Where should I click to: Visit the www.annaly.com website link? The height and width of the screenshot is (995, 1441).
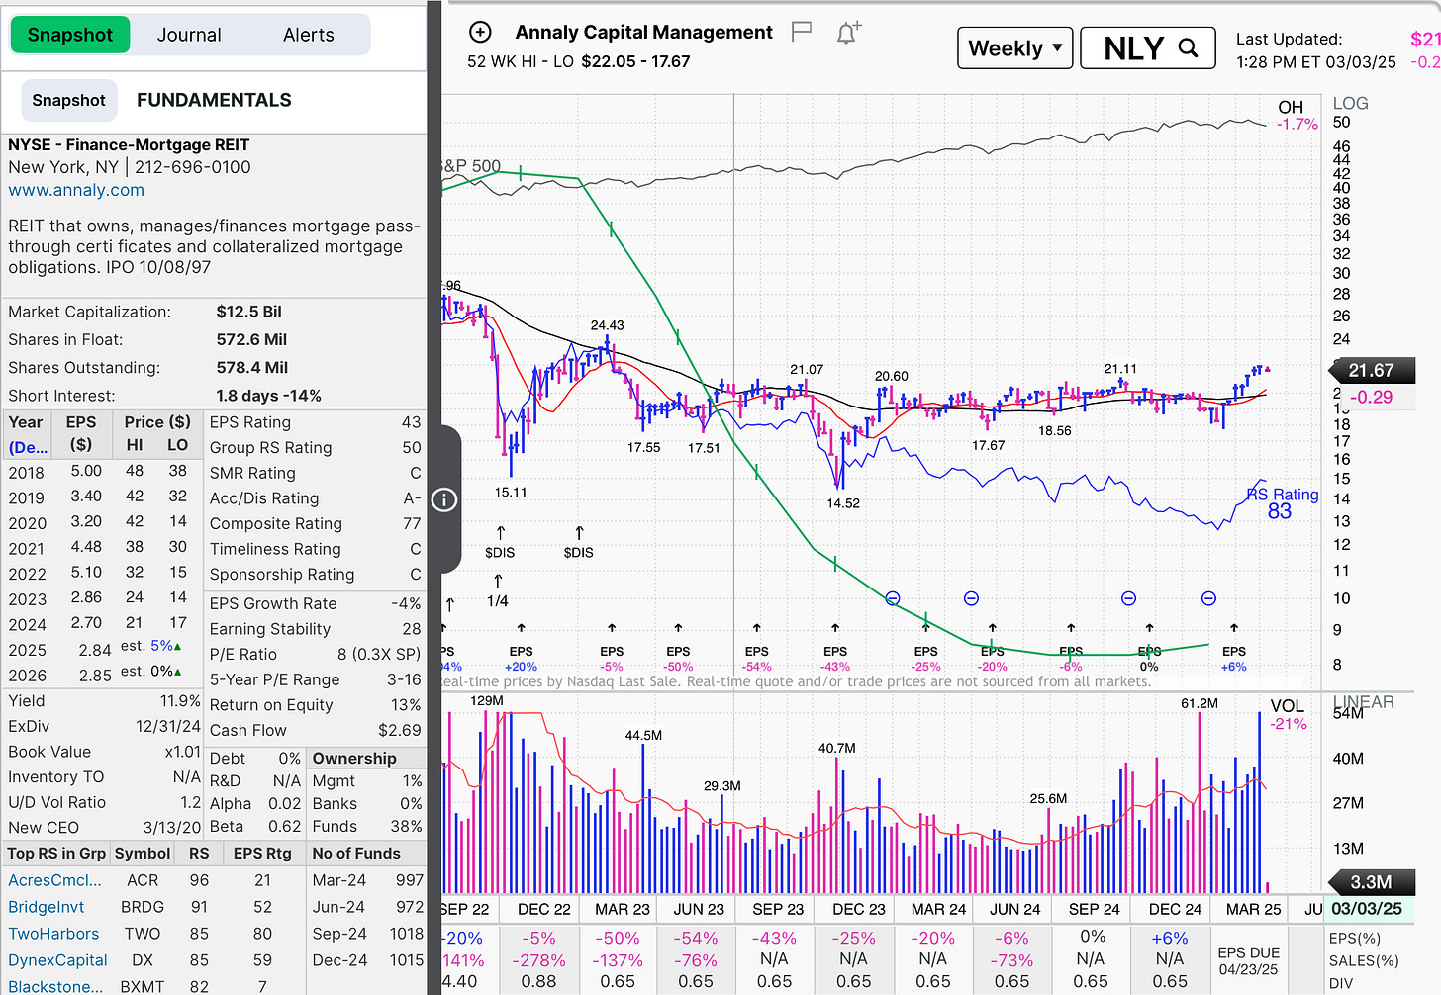click(76, 190)
